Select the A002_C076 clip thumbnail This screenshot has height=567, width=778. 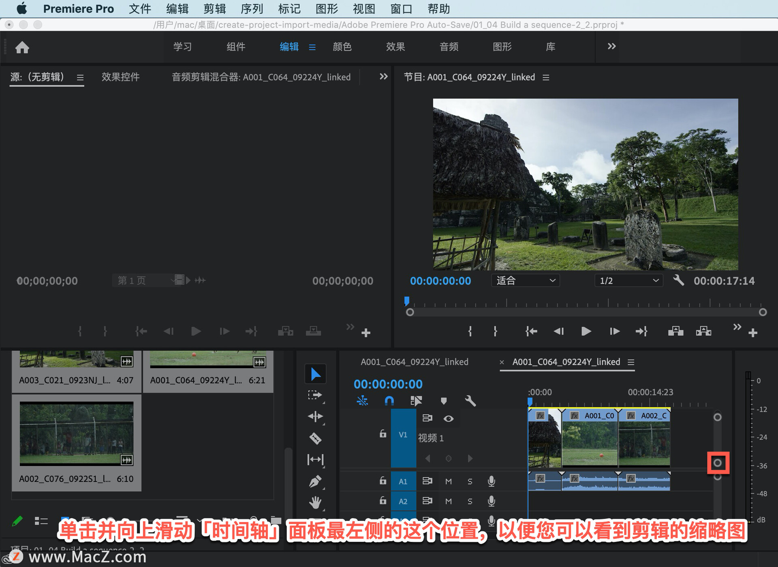click(77, 433)
